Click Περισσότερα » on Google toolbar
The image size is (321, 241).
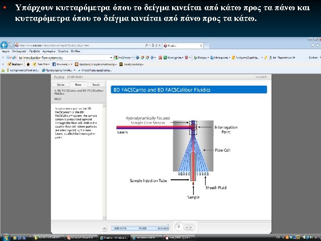[x=286, y=58]
